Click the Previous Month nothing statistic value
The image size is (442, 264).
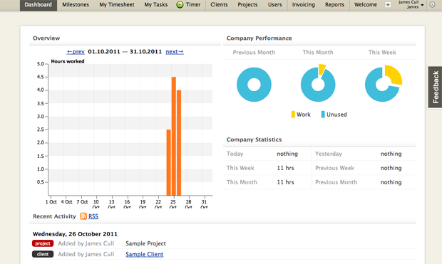[391, 182]
